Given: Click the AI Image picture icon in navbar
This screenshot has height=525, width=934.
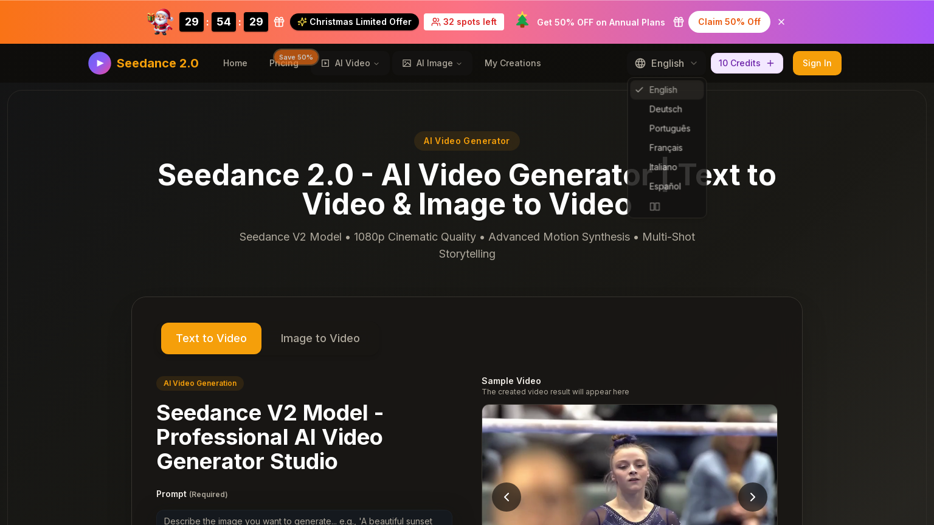Looking at the screenshot, I should 407,63.
